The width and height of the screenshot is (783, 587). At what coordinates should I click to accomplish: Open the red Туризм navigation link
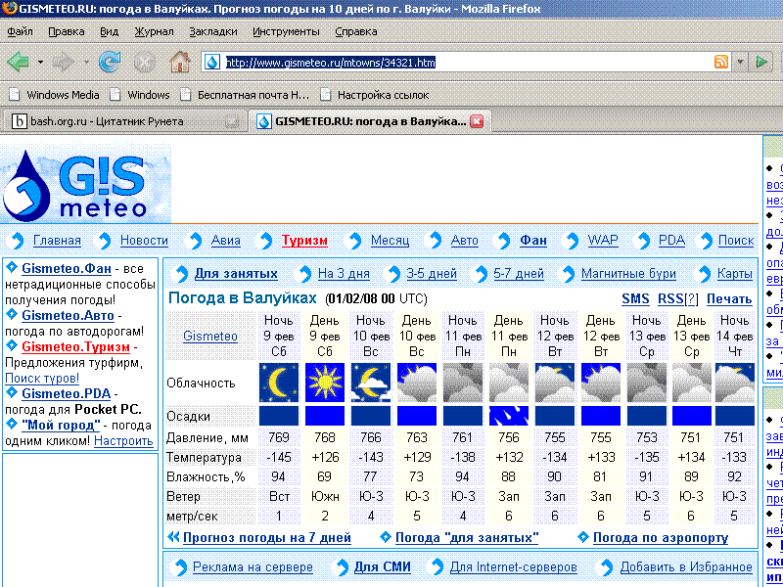tap(304, 241)
